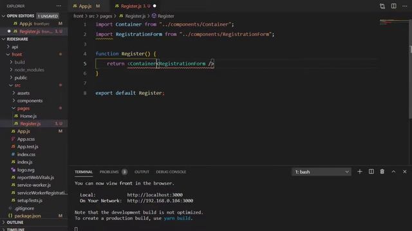Image resolution: width=412 pixels, height=231 pixels.
Task: Click the compare changes icon in the editor toolbar
Action: tap(382, 6)
